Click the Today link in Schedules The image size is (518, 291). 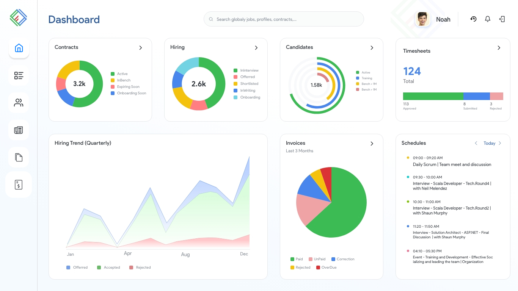[x=489, y=143]
